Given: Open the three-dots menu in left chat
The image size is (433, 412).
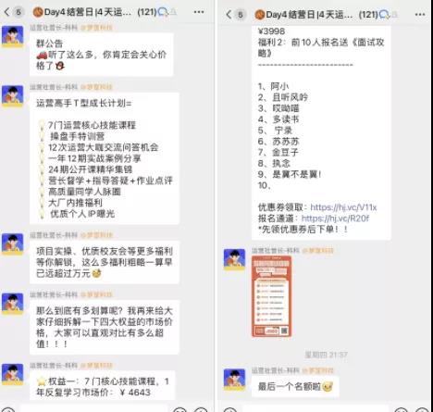Looking at the screenshot, I should point(199,12).
